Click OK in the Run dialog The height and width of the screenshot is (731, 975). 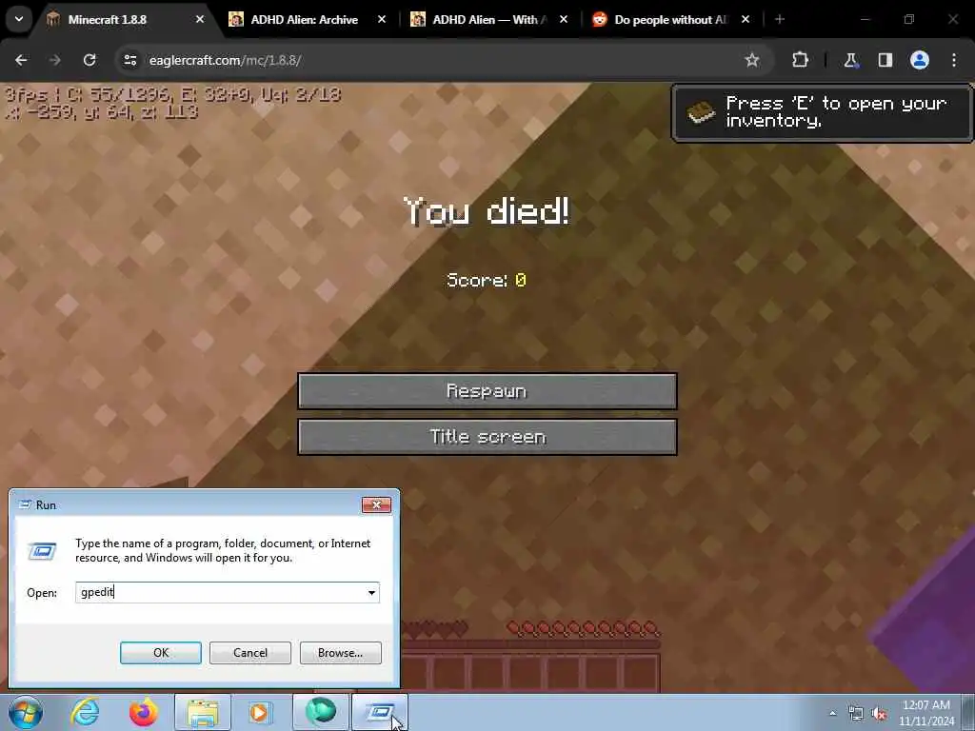point(160,653)
